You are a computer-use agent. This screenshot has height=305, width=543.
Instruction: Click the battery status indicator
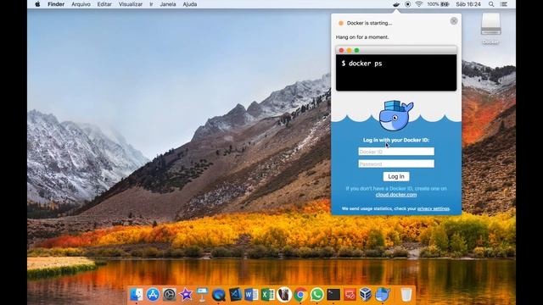438,4
